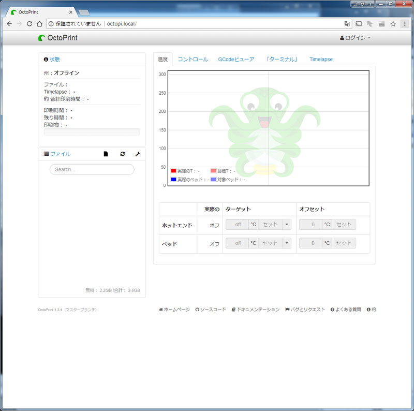This screenshot has height=411, width=414.
Task: Open the ログイン dropdown menu
Action: point(355,38)
